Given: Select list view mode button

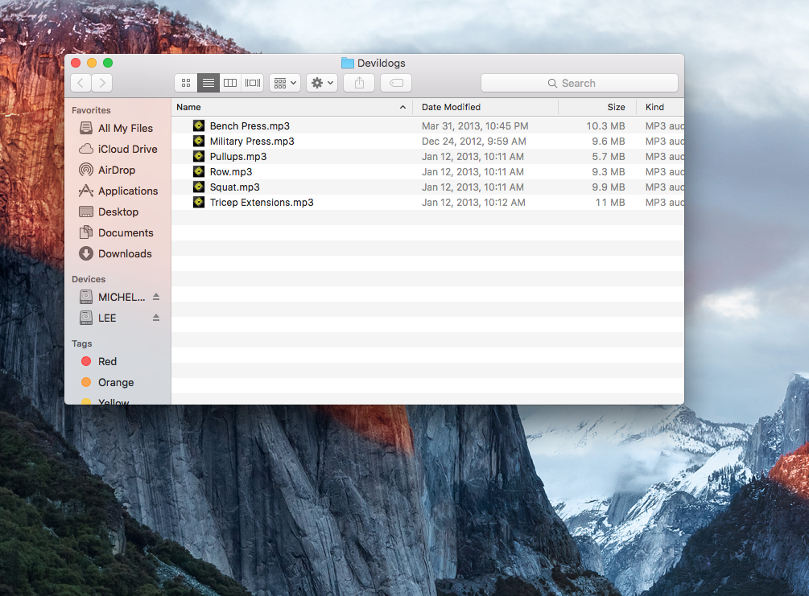Looking at the screenshot, I should (x=208, y=83).
